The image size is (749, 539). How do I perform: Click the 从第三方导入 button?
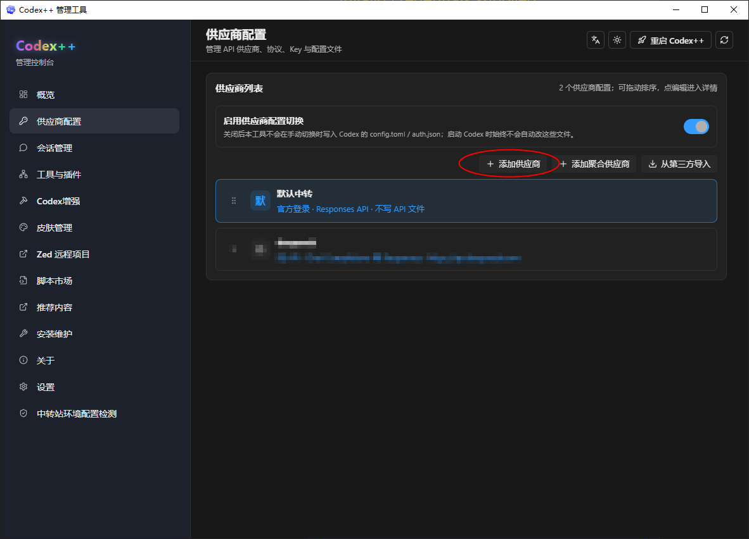click(679, 164)
